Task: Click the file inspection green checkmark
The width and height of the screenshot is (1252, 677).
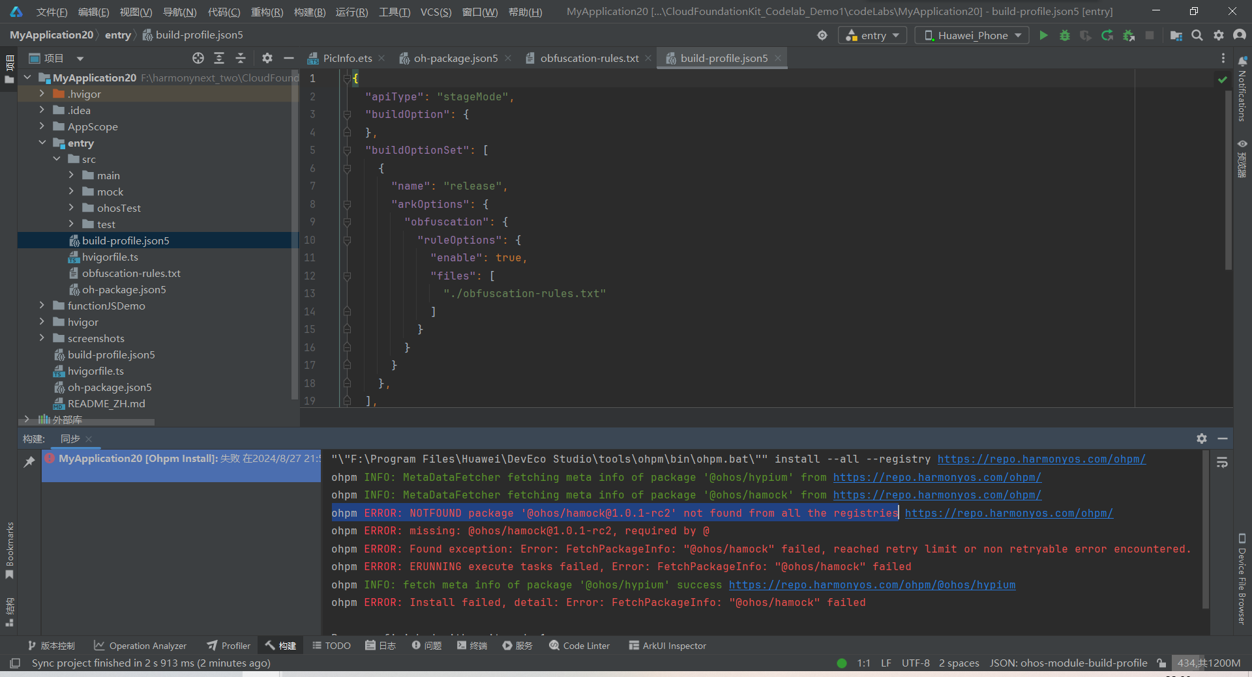Action: pos(1223,79)
